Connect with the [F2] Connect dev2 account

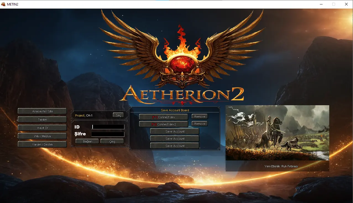pyautogui.click(x=163, y=124)
